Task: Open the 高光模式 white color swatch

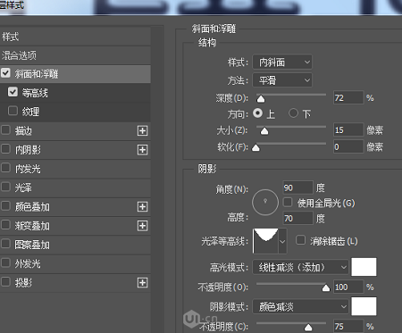Action: tap(364, 267)
